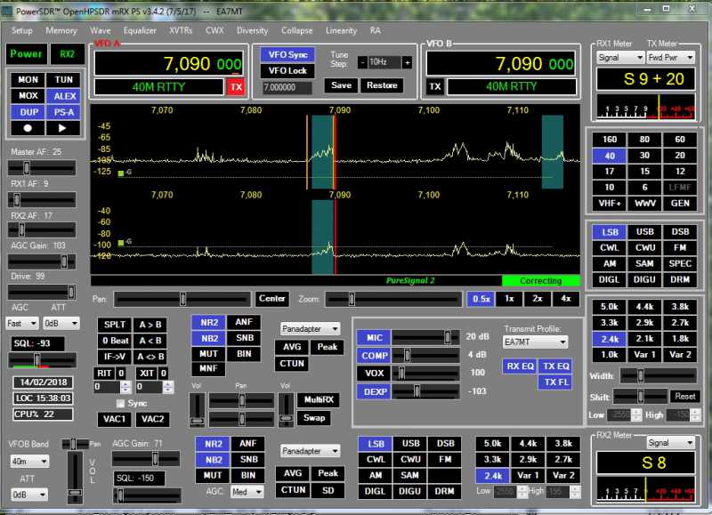Toggle MOX transmit

pos(28,96)
